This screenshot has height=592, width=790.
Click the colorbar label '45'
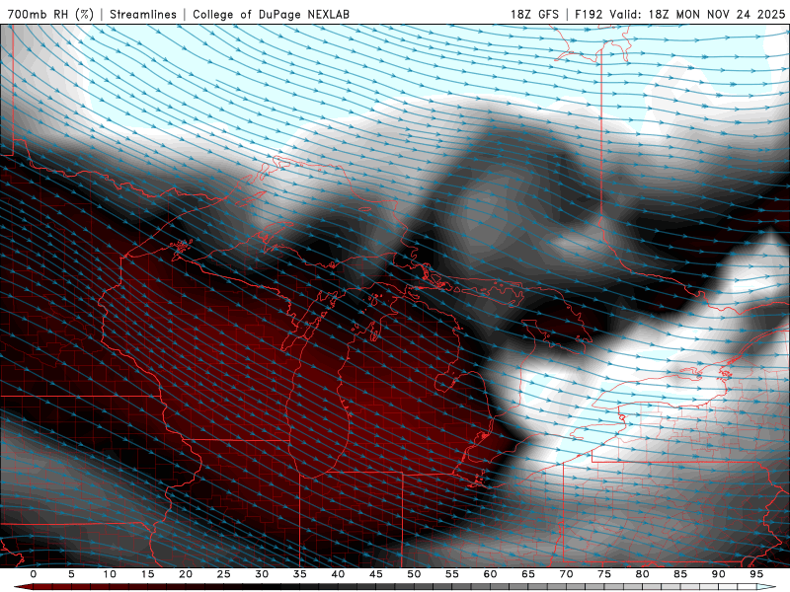coord(376,574)
